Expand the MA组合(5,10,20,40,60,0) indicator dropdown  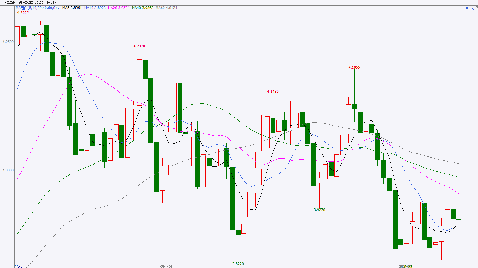(x=38, y=8)
